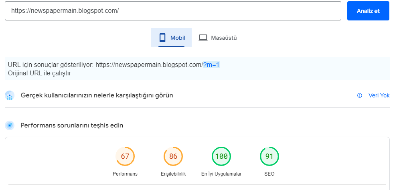Click the Veri Yok info icon
This screenshot has width=403, height=190.
(360, 95)
